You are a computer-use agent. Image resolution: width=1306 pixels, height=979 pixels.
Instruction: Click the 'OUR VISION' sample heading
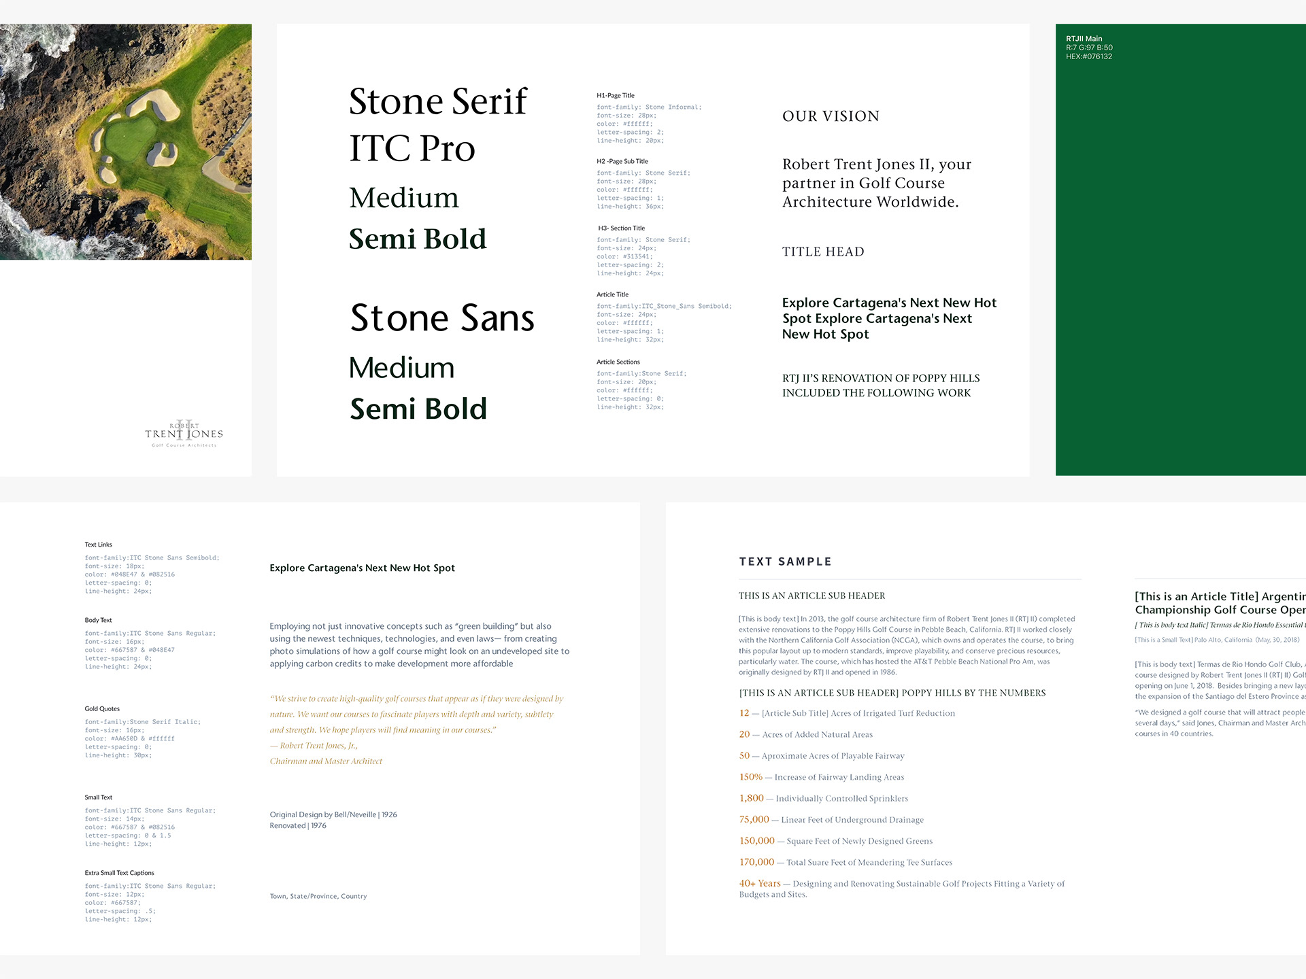coord(831,116)
